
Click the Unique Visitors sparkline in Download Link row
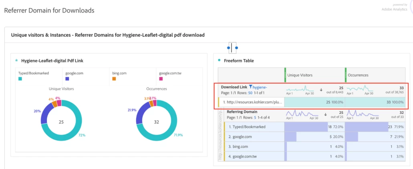pyautogui.click(x=300, y=89)
